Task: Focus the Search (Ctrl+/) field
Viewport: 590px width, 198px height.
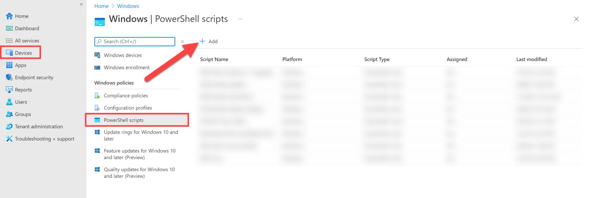Action: coord(135,41)
